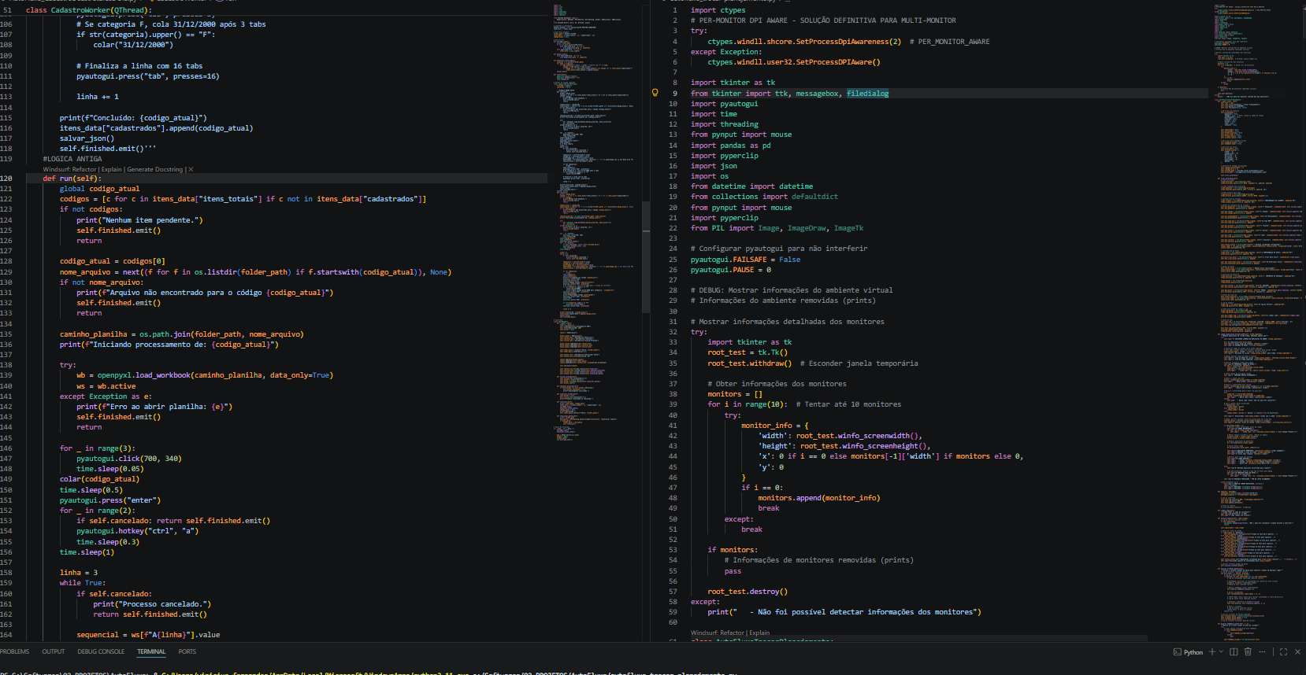This screenshot has height=675, width=1306.
Task: Click Explain lens above def run
Action: (112, 169)
